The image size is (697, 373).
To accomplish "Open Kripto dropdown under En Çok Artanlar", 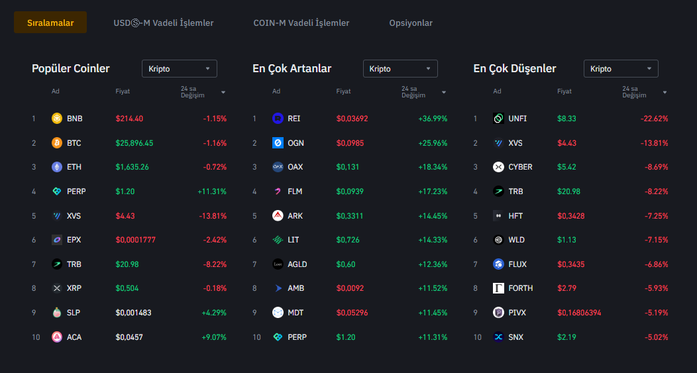I will tap(400, 69).
